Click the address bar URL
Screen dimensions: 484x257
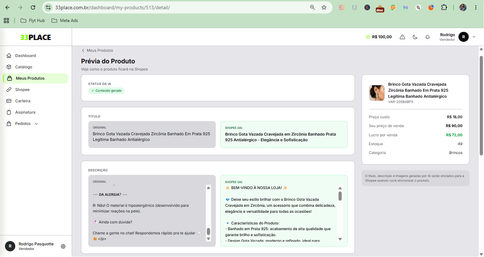[112, 7]
